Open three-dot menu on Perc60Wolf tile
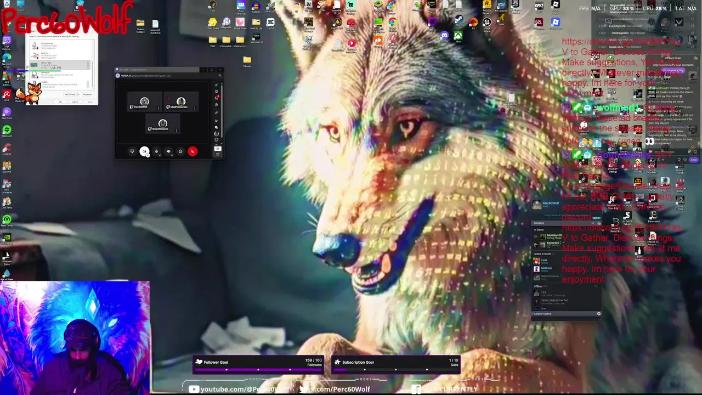The height and width of the screenshot is (395, 702). (158, 108)
